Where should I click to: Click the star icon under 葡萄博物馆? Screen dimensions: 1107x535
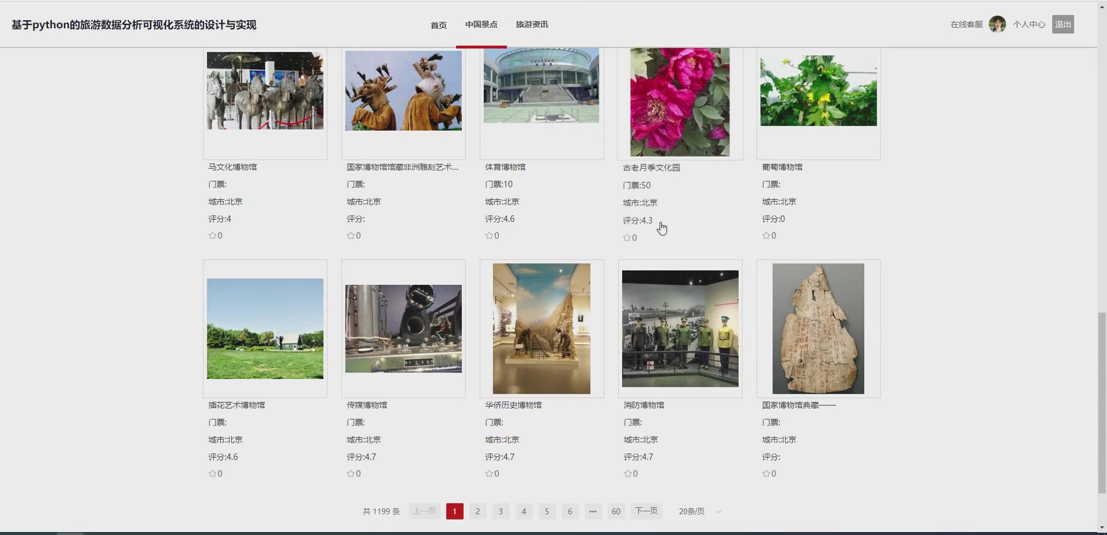(765, 235)
